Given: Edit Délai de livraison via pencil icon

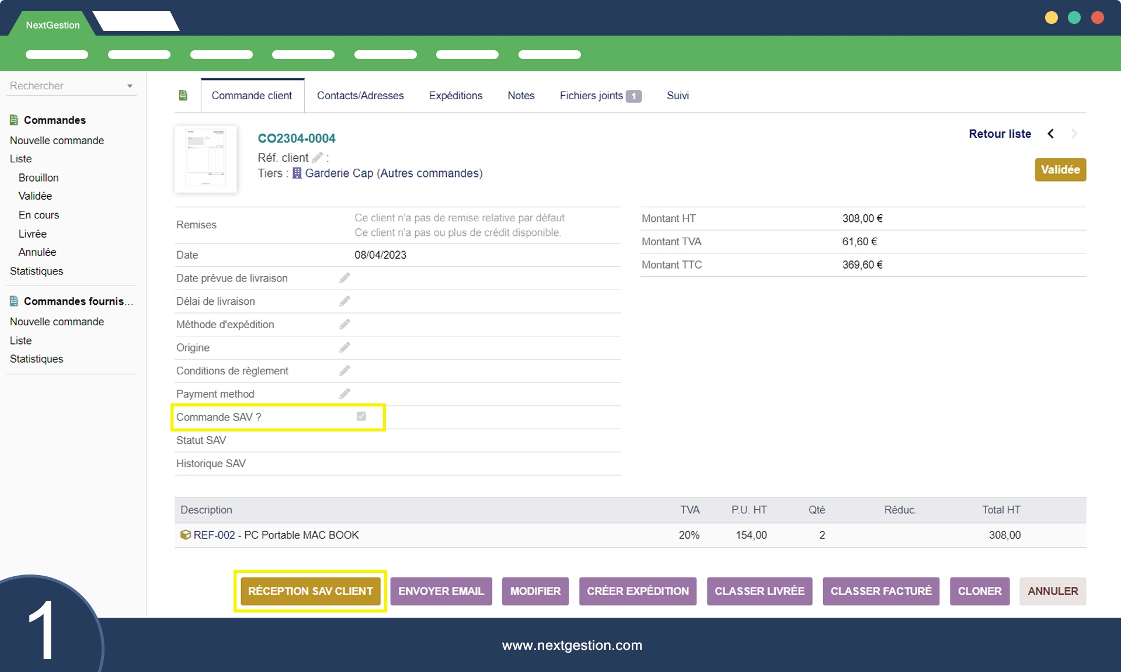Looking at the screenshot, I should (x=344, y=301).
